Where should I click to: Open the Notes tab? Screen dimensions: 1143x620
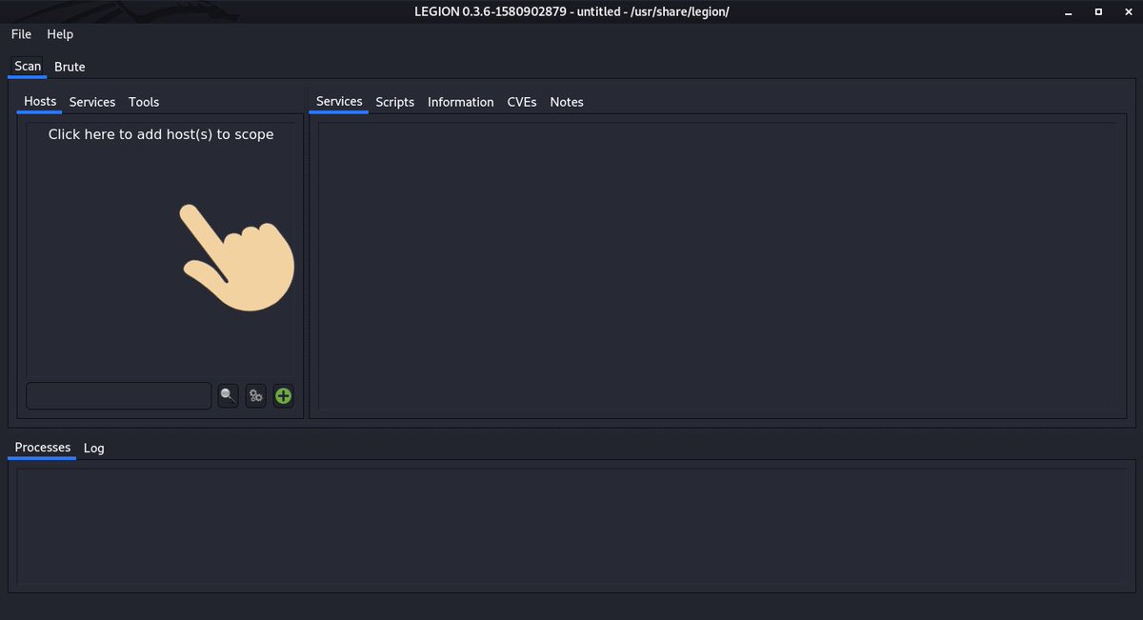click(x=566, y=102)
